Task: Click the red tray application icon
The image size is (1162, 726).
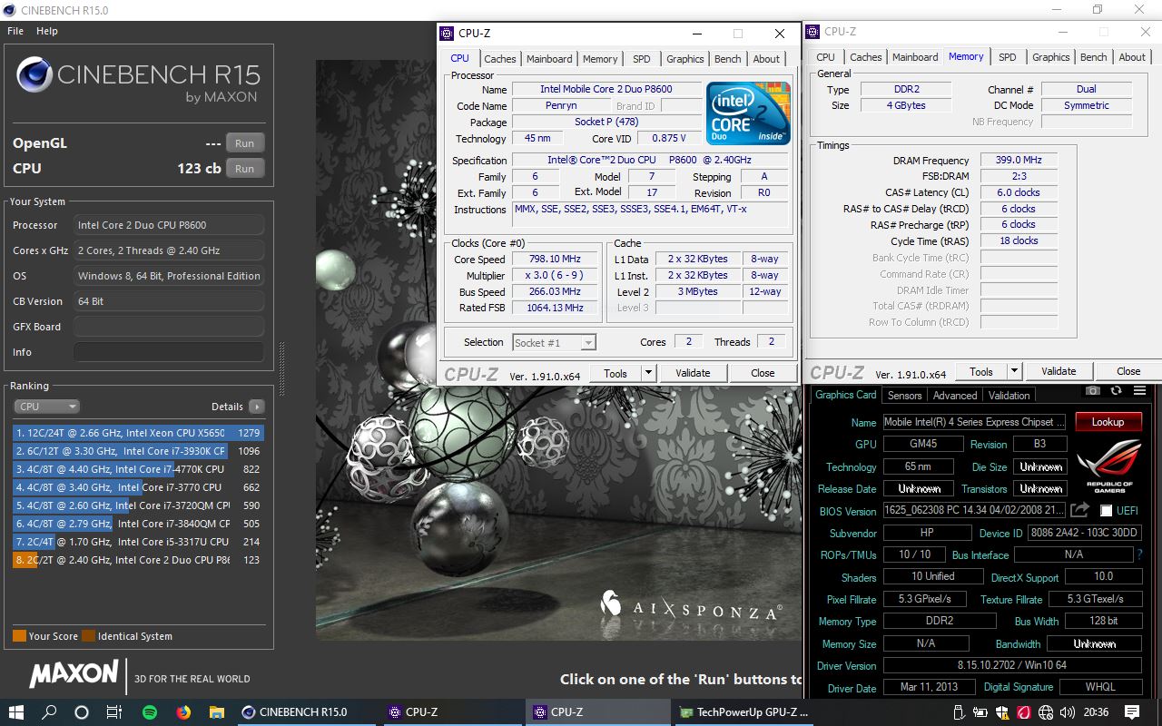Action: tap(1023, 712)
